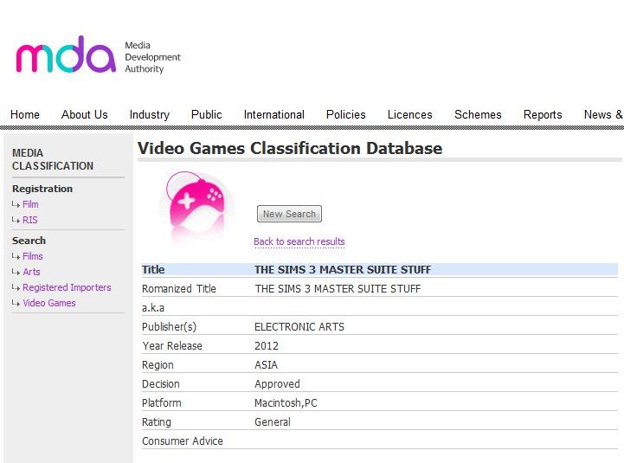Viewport: 624px width, 463px height.
Task: Open the Policies menu
Action: pyautogui.click(x=346, y=114)
